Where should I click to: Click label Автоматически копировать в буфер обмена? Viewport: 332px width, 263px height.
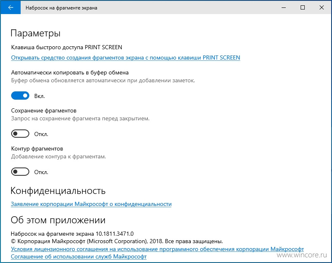click(70, 72)
